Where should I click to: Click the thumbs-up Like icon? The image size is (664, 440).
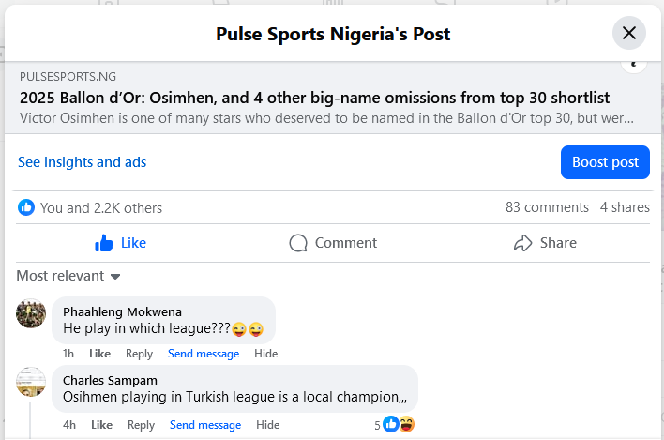(x=104, y=243)
